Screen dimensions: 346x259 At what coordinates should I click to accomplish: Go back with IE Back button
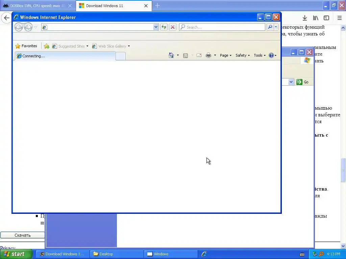[x=19, y=27]
